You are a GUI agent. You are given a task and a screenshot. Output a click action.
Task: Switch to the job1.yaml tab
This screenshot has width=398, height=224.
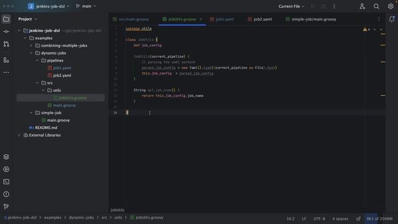(222, 19)
